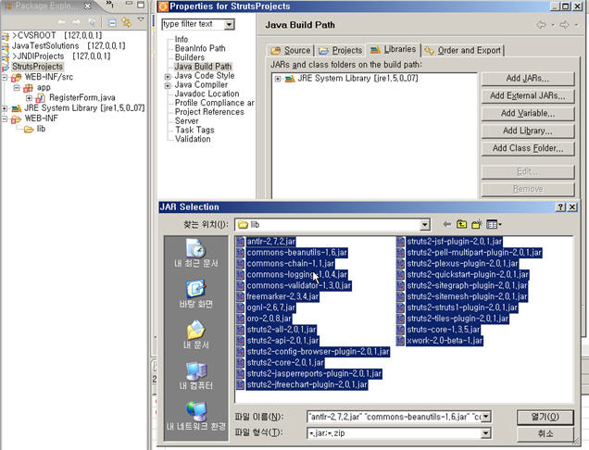589x450 pixels.
Task: Open the file name dropdown arrow
Action: click(485, 417)
